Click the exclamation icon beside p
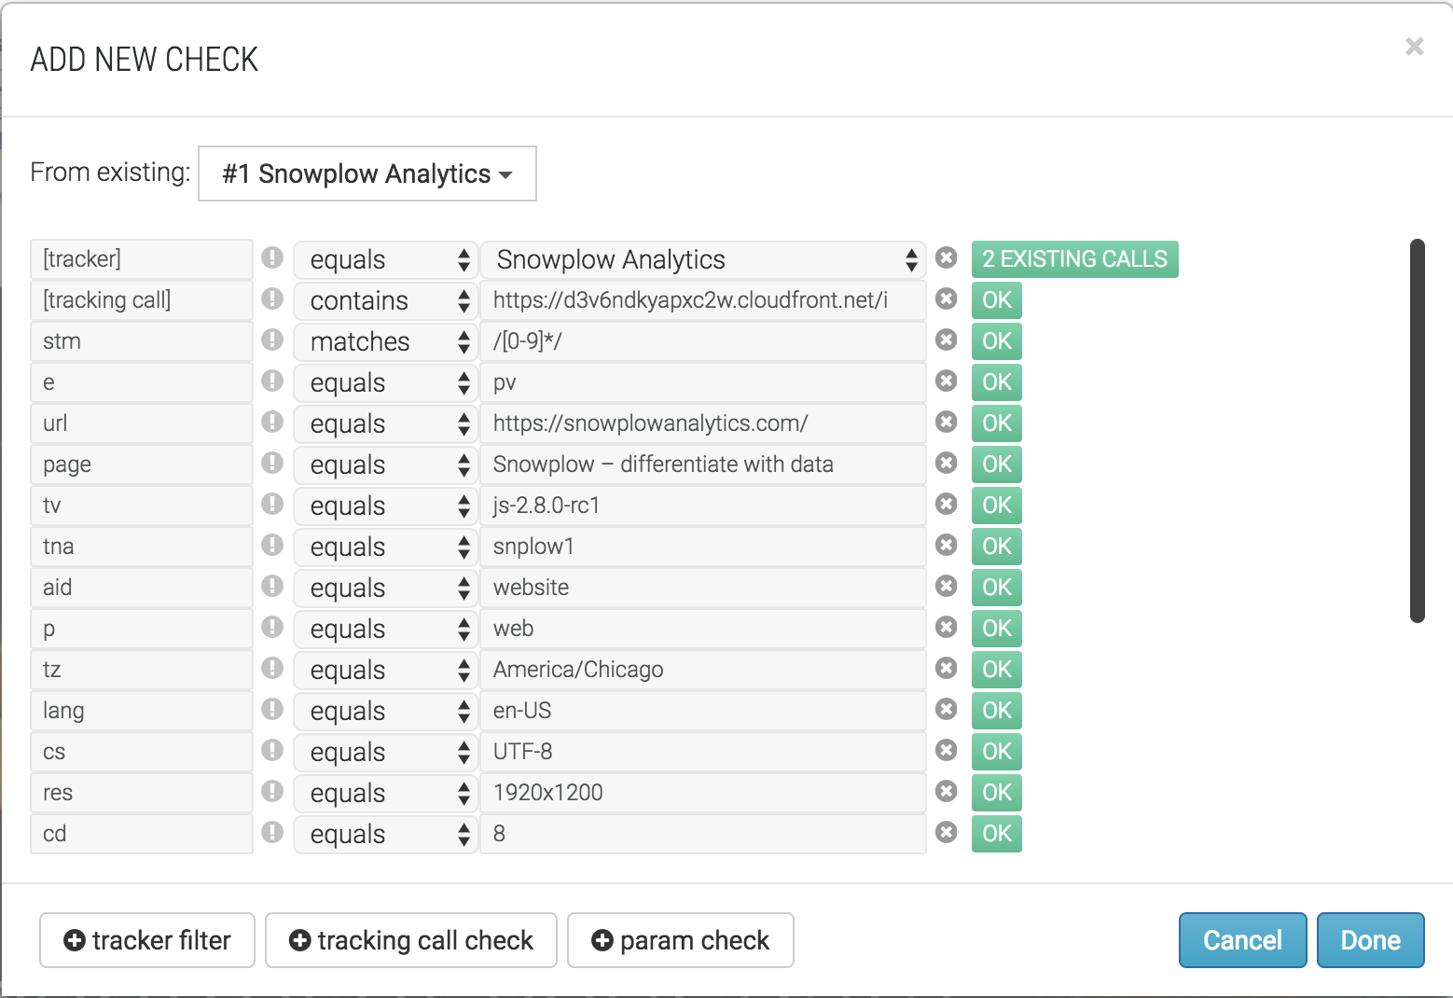The width and height of the screenshot is (1453, 998). pos(272,627)
